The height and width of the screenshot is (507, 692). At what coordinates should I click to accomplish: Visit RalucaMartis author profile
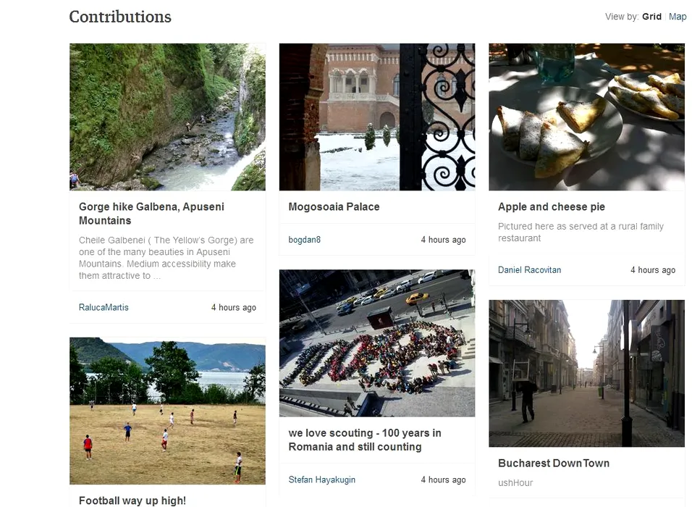point(104,308)
